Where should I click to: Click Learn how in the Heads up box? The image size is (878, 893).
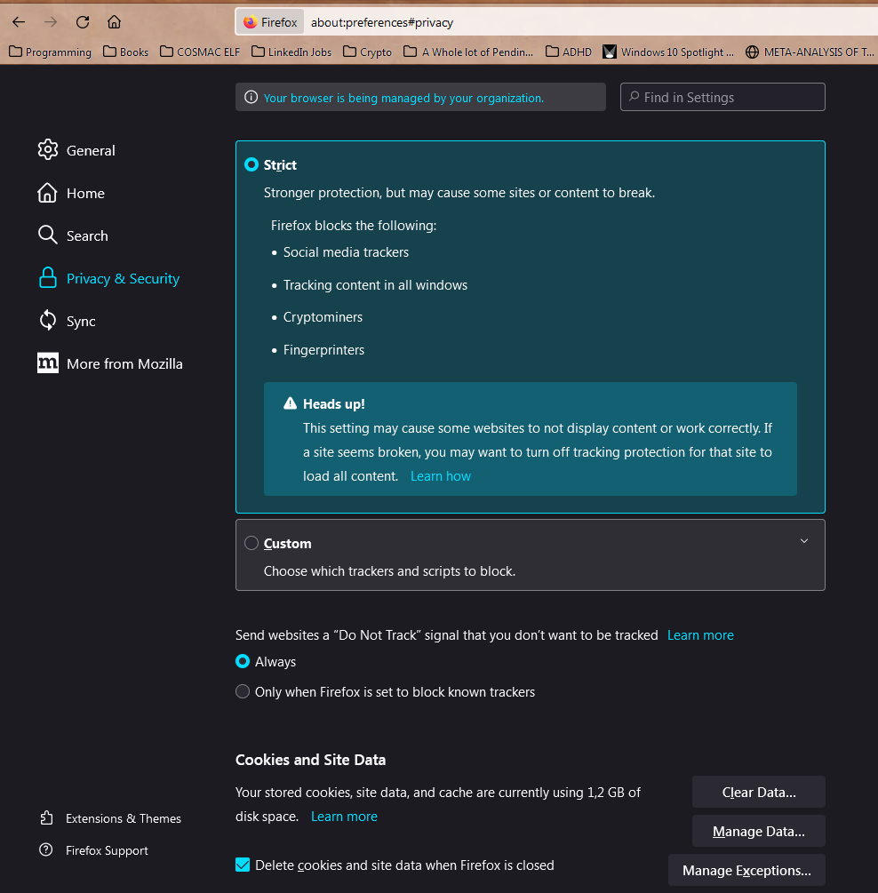tap(441, 476)
